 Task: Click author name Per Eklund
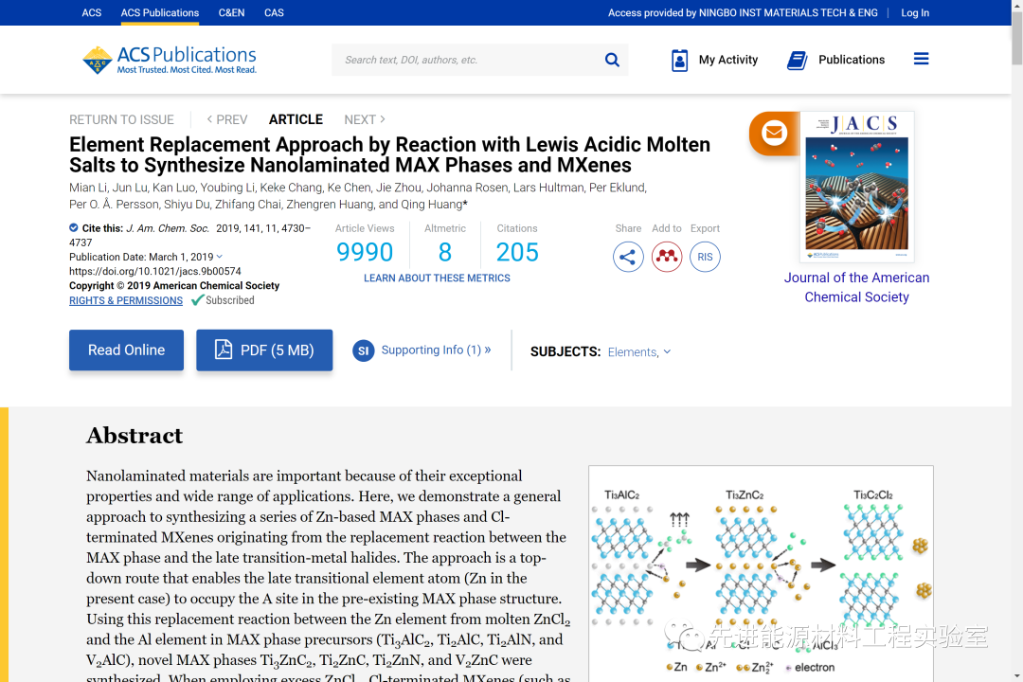coord(617,188)
